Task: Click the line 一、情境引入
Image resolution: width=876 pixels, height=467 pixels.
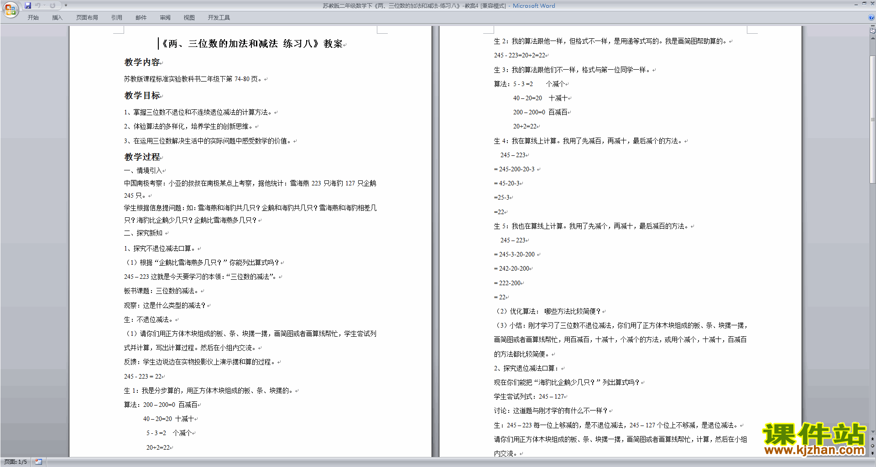Action: tap(144, 170)
